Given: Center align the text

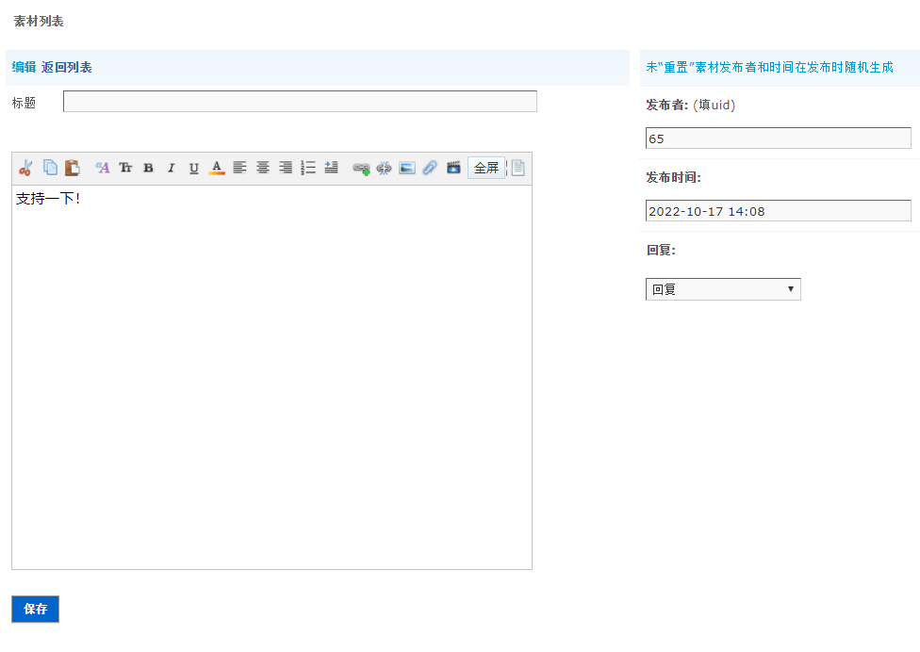Looking at the screenshot, I should 263,168.
